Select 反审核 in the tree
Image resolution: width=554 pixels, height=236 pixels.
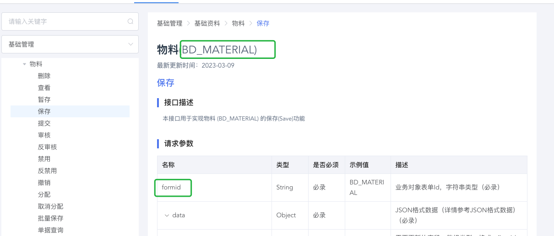point(48,147)
